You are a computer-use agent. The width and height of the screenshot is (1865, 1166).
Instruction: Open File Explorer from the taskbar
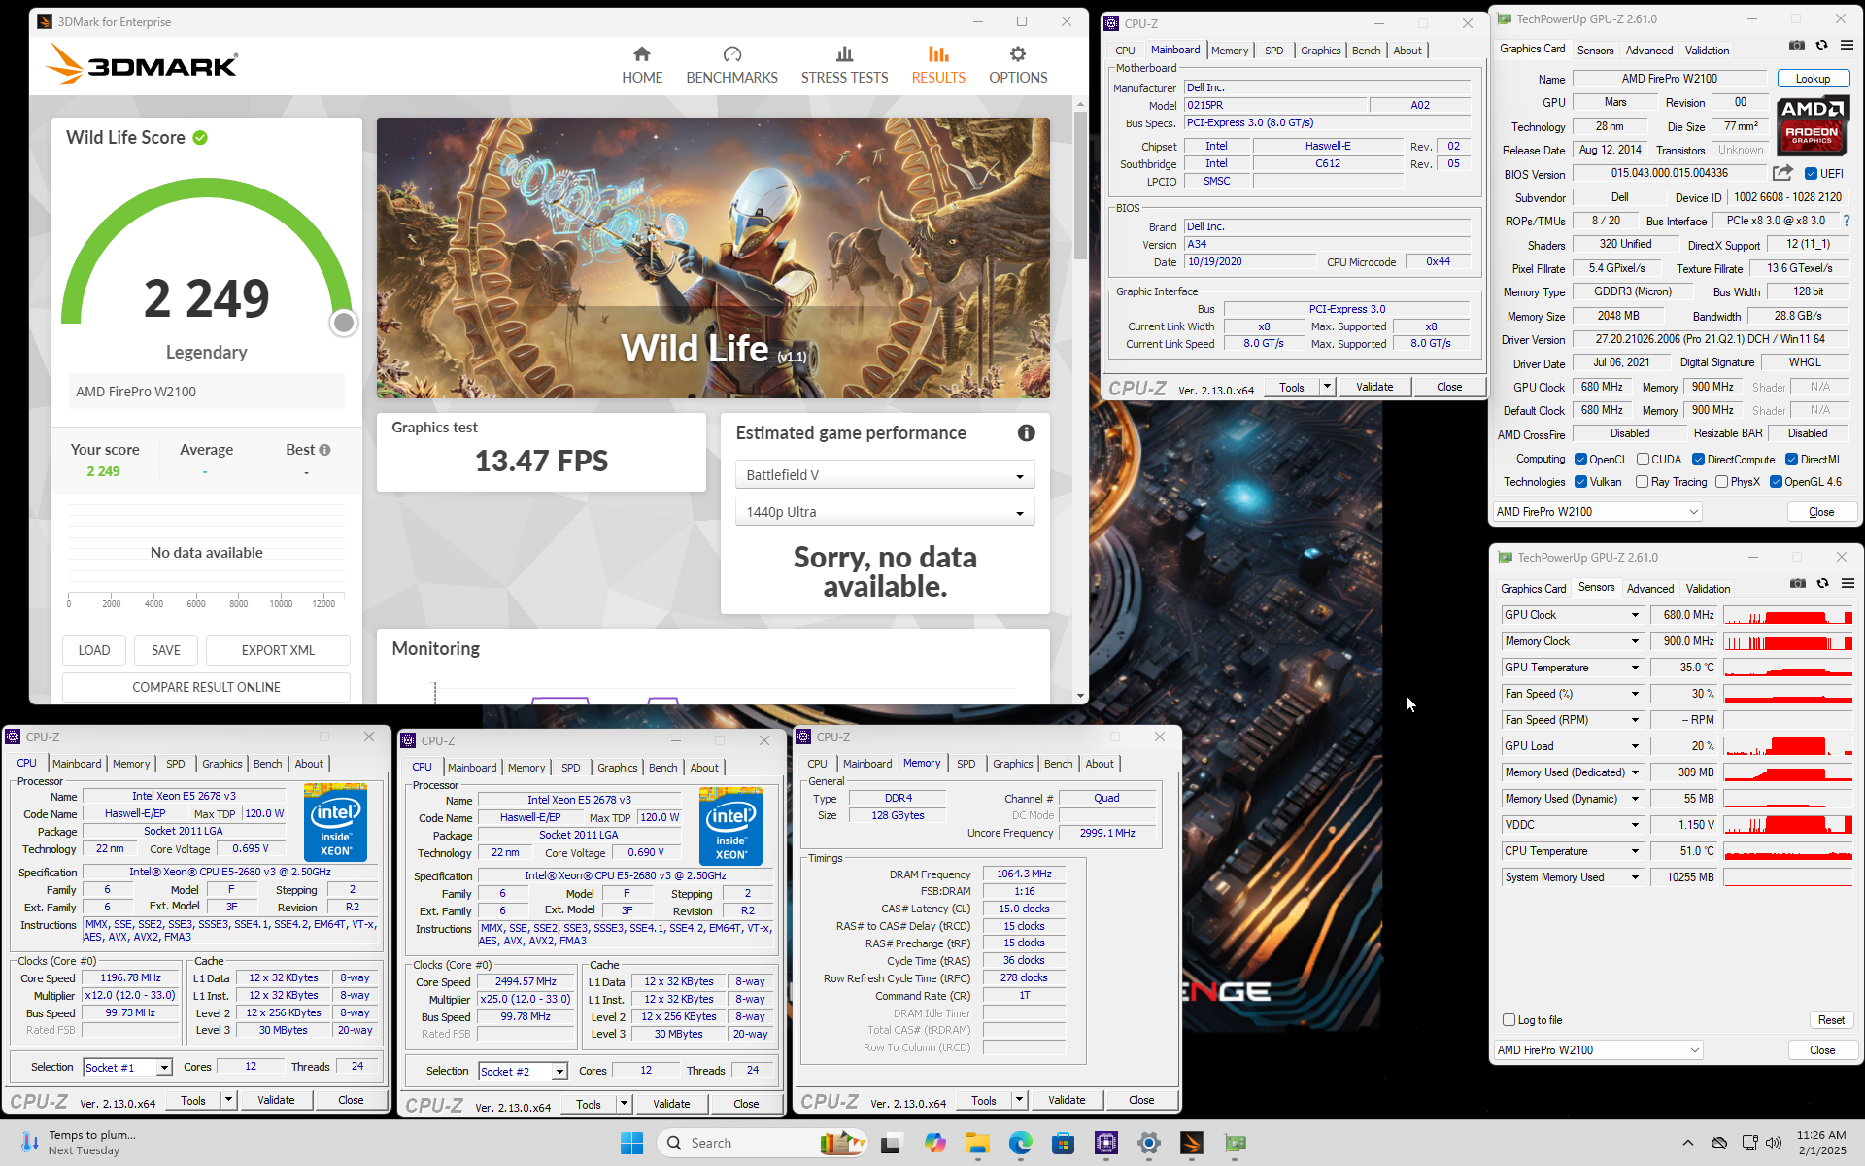point(977,1143)
